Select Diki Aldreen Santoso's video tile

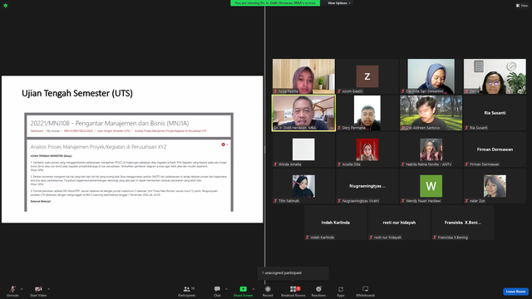coord(431,113)
